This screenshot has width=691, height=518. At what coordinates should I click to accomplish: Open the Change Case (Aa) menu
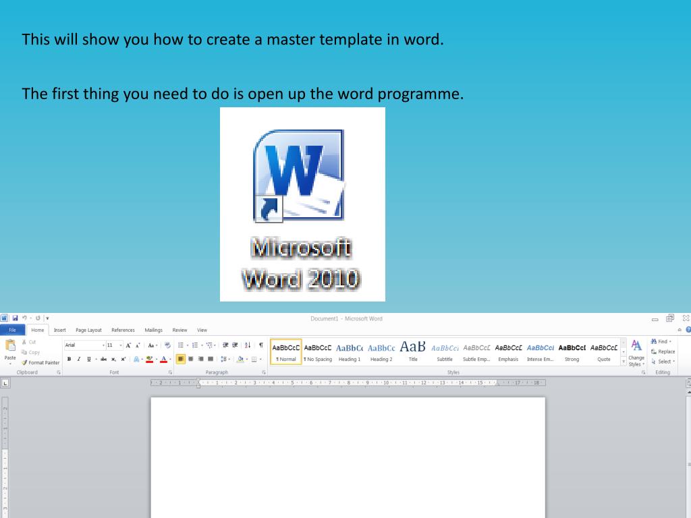153,345
